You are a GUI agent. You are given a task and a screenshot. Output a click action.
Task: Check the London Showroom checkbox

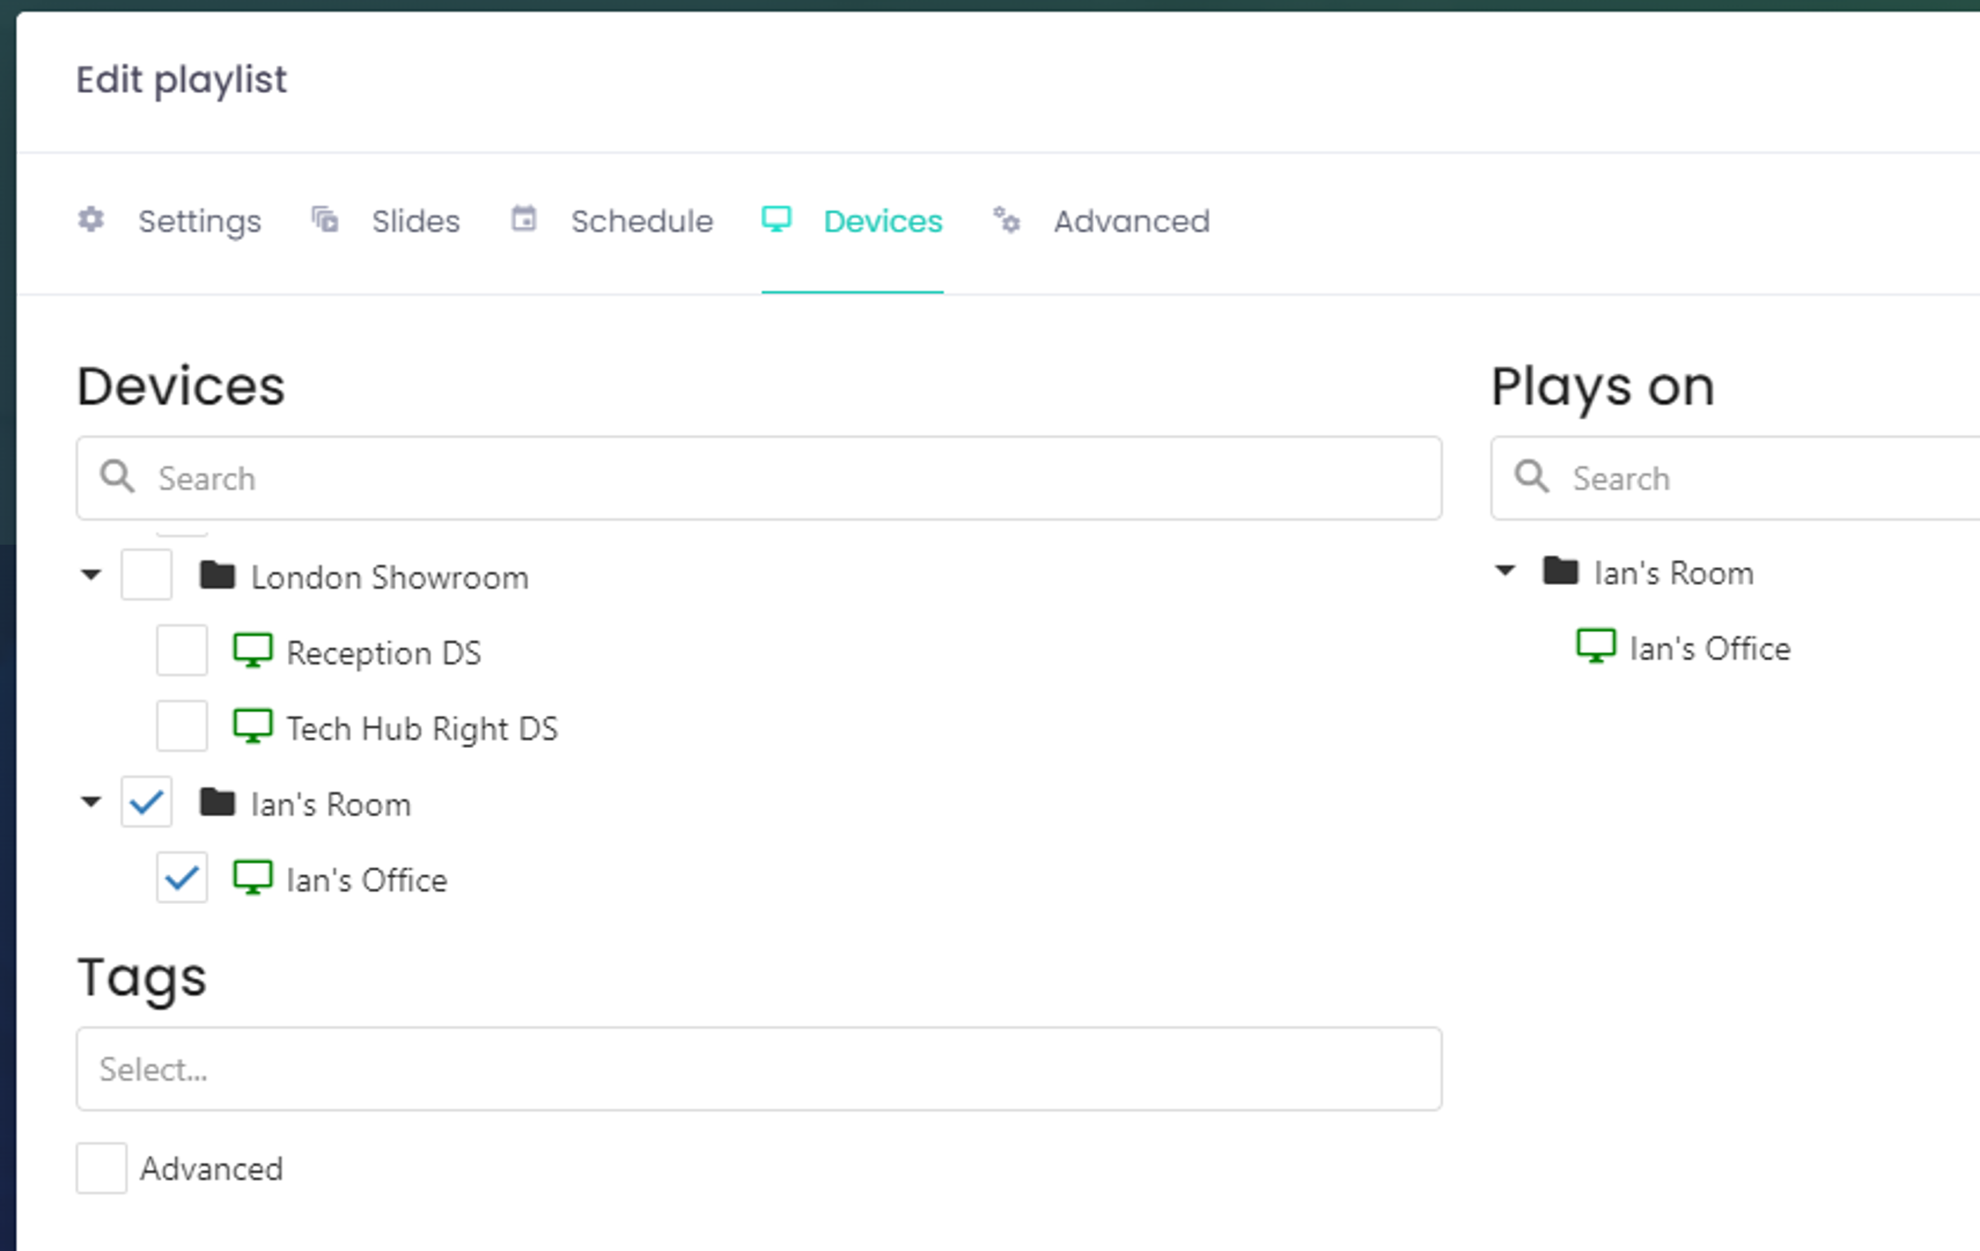pyautogui.click(x=146, y=575)
